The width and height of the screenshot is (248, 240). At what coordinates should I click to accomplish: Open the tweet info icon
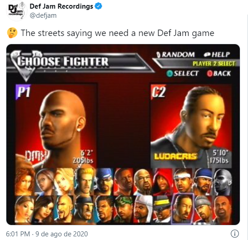point(235,234)
